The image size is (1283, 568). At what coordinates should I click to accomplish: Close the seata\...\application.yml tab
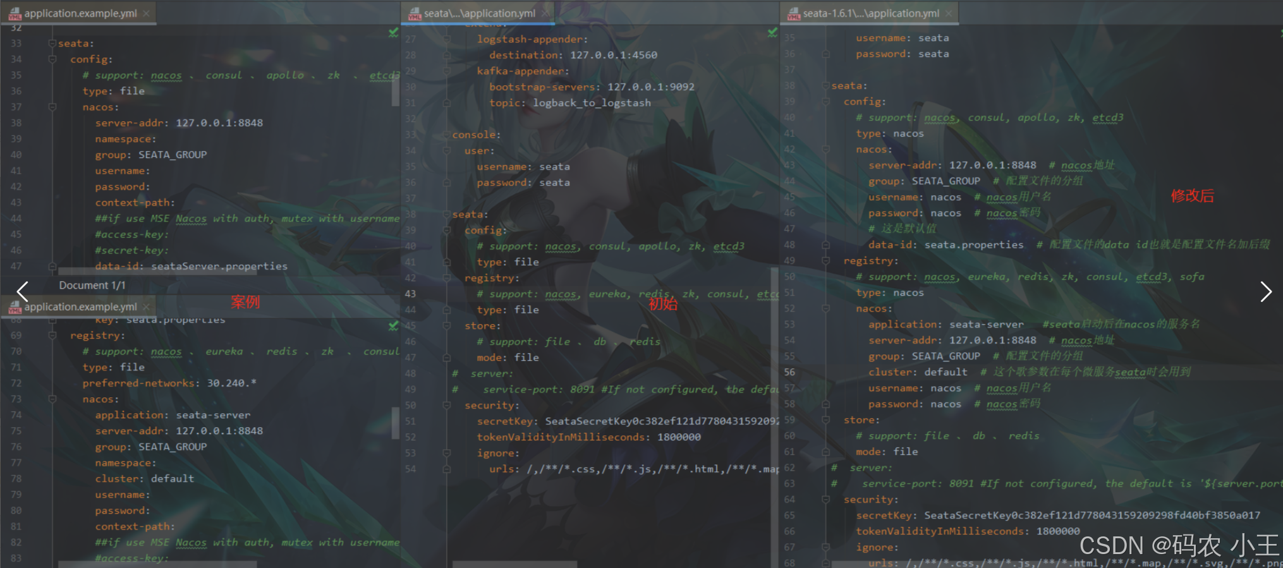point(545,13)
